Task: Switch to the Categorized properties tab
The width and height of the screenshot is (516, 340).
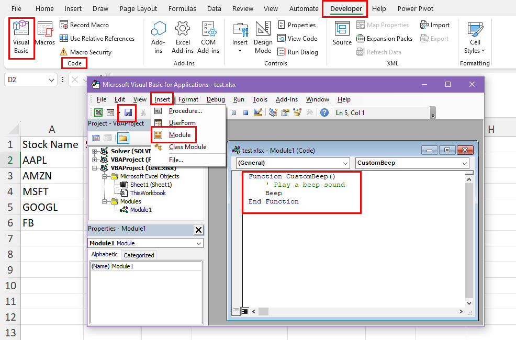Action: (139, 255)
